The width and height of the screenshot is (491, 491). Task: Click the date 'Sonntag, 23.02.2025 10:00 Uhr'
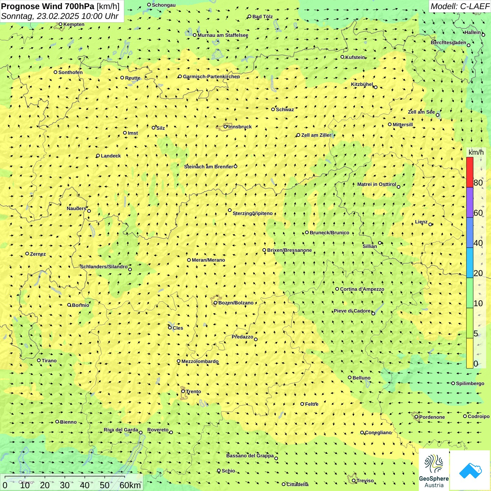point(60,16)
